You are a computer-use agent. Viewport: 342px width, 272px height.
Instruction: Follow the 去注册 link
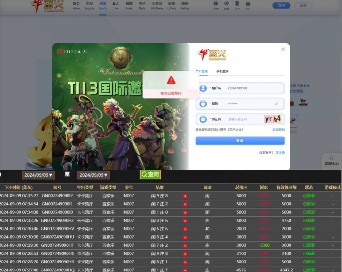click(x=280, y=153)
